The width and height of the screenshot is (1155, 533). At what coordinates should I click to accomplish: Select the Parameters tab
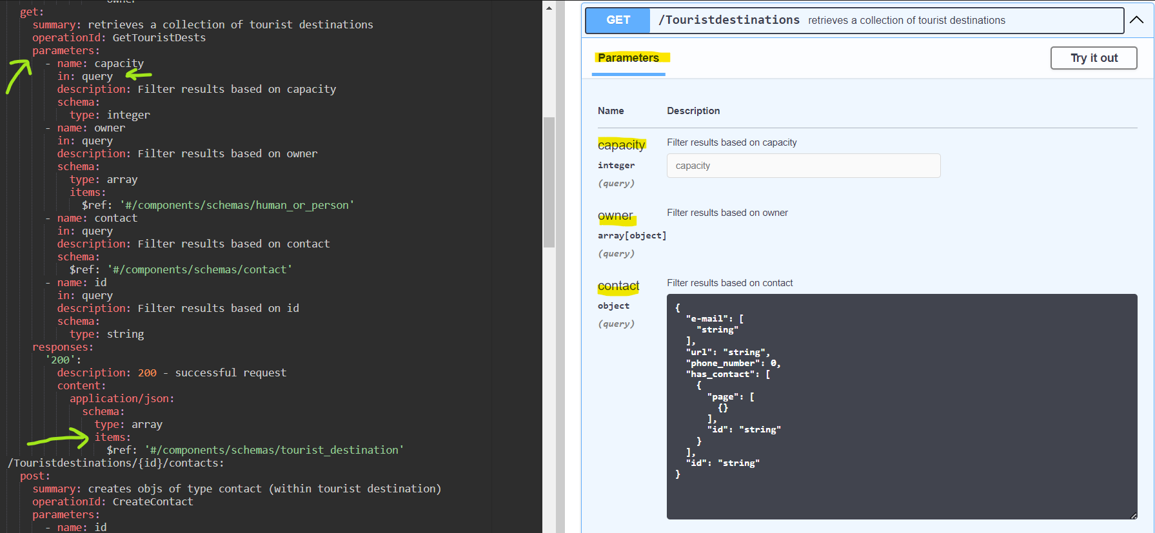click(x=628, y=58)
